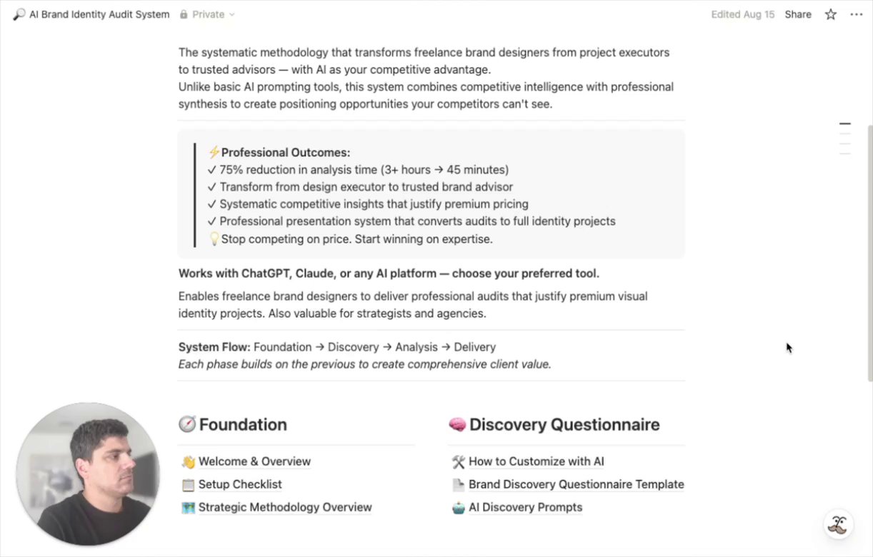Click the map icon beside Strategic Methodology
The image size is (873, 557).
pos(188,508)
